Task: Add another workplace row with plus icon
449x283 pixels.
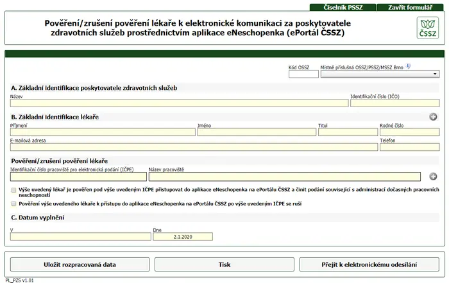Action: coord(433,176)
